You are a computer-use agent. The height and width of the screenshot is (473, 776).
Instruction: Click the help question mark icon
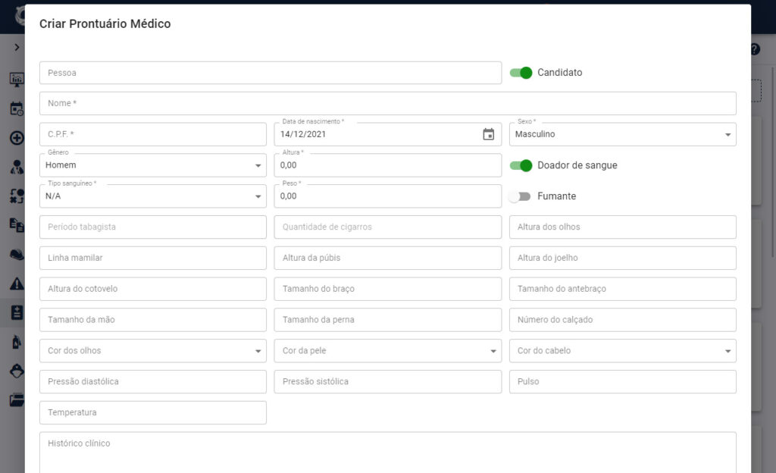(x=755, y=49)
